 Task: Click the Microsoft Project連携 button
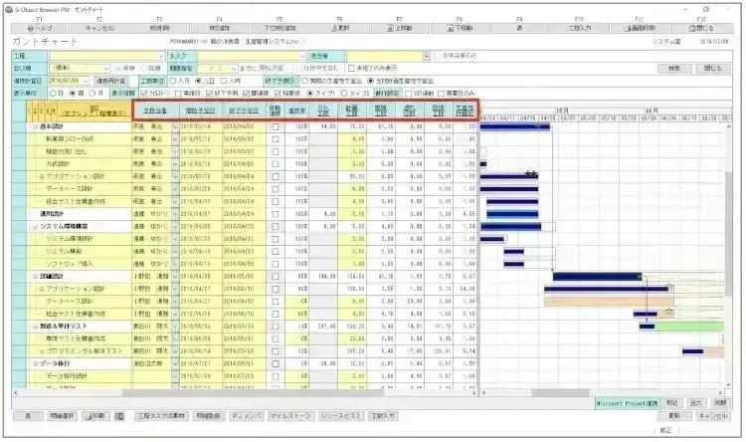point(628,402)
